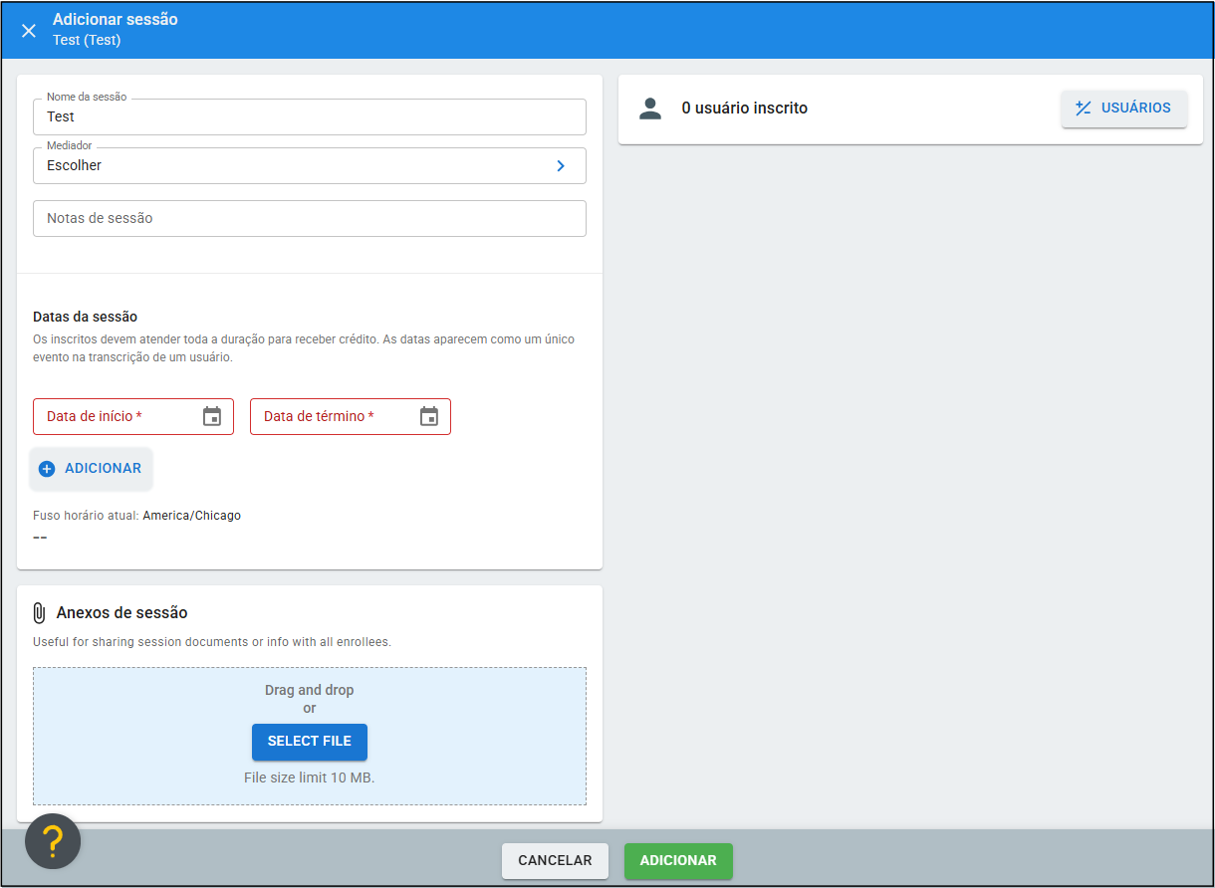Click the person icon beside 0 usuário inscrito

(650, 109)
